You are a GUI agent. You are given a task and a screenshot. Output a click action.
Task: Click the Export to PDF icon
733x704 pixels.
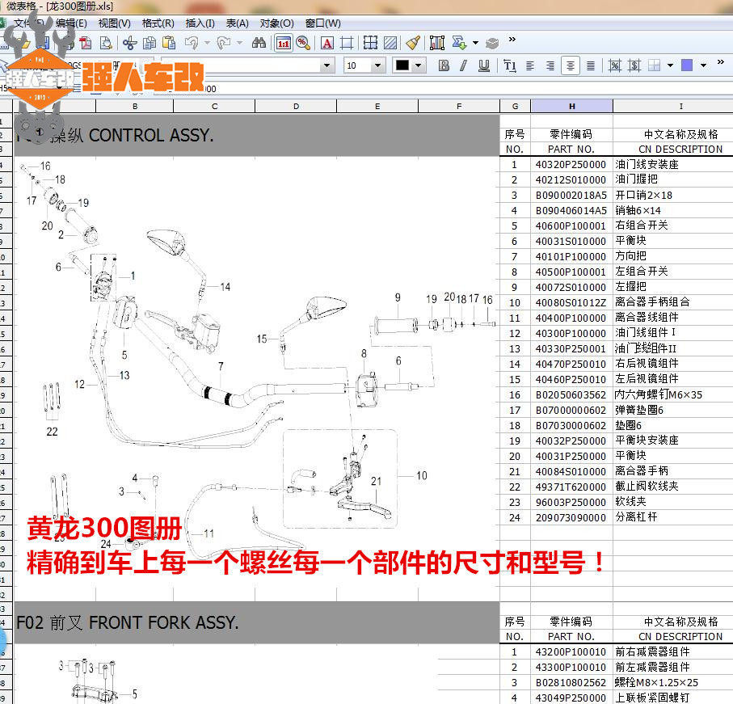coord(86,44)
